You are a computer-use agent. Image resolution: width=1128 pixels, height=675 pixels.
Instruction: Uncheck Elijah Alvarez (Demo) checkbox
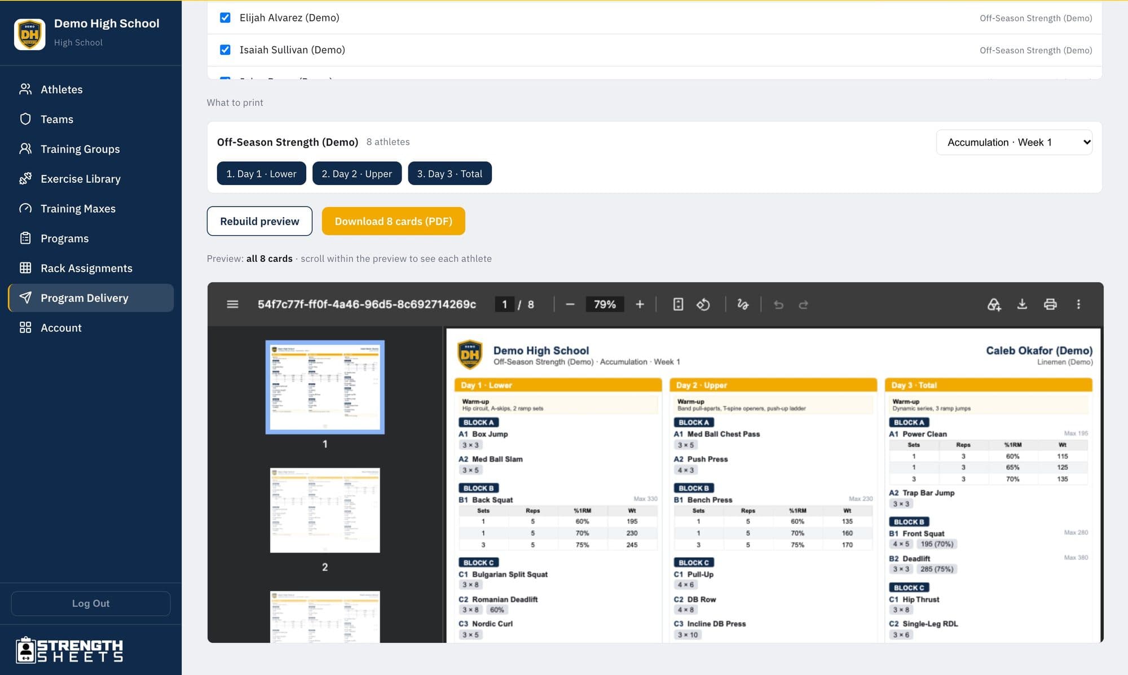(x=225, y=17)
